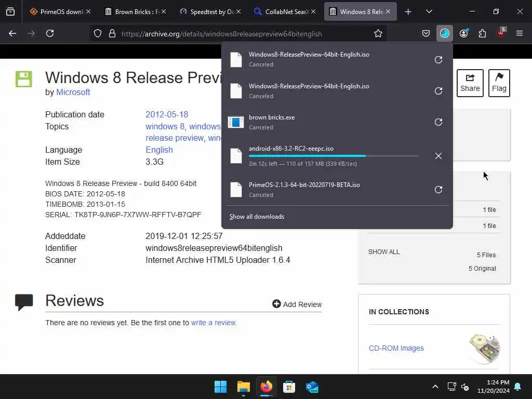Click the 5 Original files link

coord(482,269)
